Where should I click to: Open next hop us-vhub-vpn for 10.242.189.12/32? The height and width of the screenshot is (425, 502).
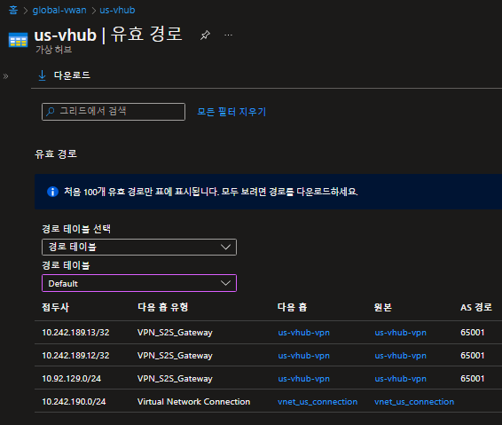click(x=304, y=356)
